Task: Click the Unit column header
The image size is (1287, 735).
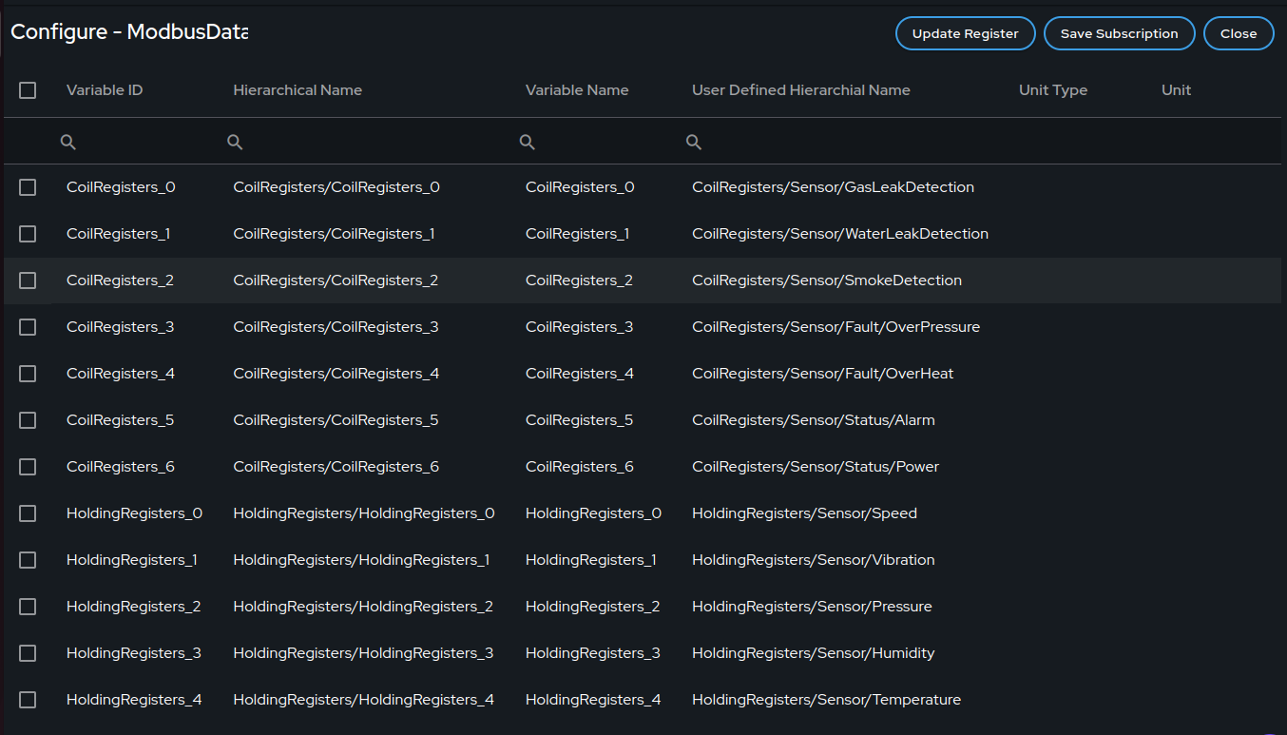Action: click(1176, 90)
